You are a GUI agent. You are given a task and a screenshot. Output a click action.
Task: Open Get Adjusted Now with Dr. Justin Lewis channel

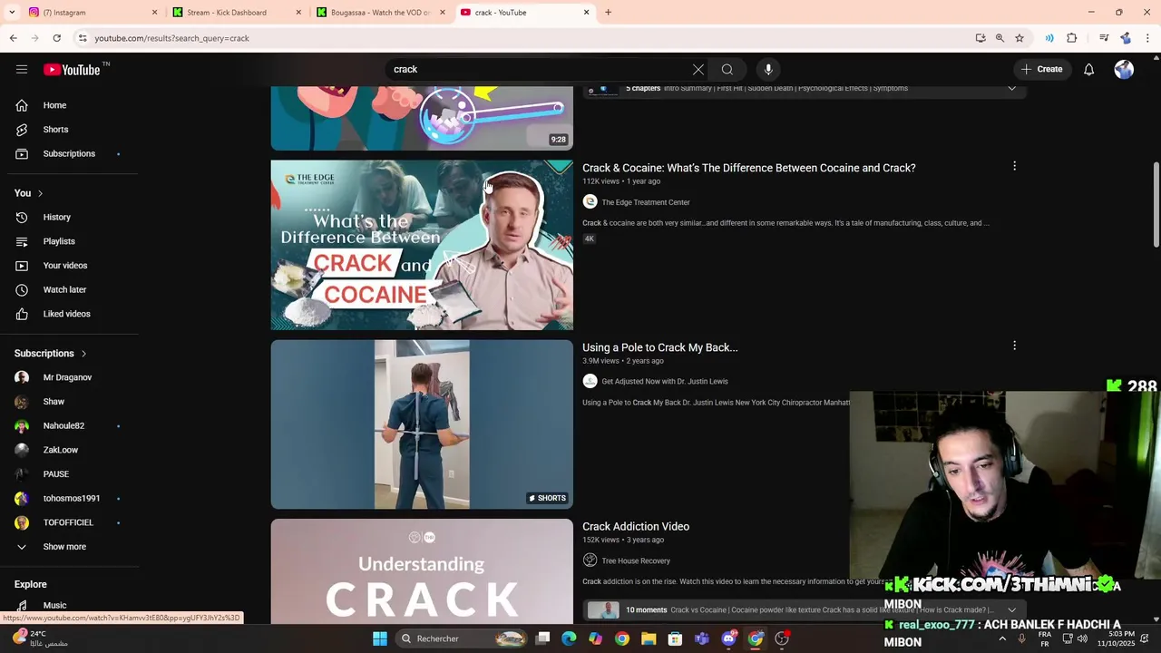pyautogui.click(x=664, y=382)
